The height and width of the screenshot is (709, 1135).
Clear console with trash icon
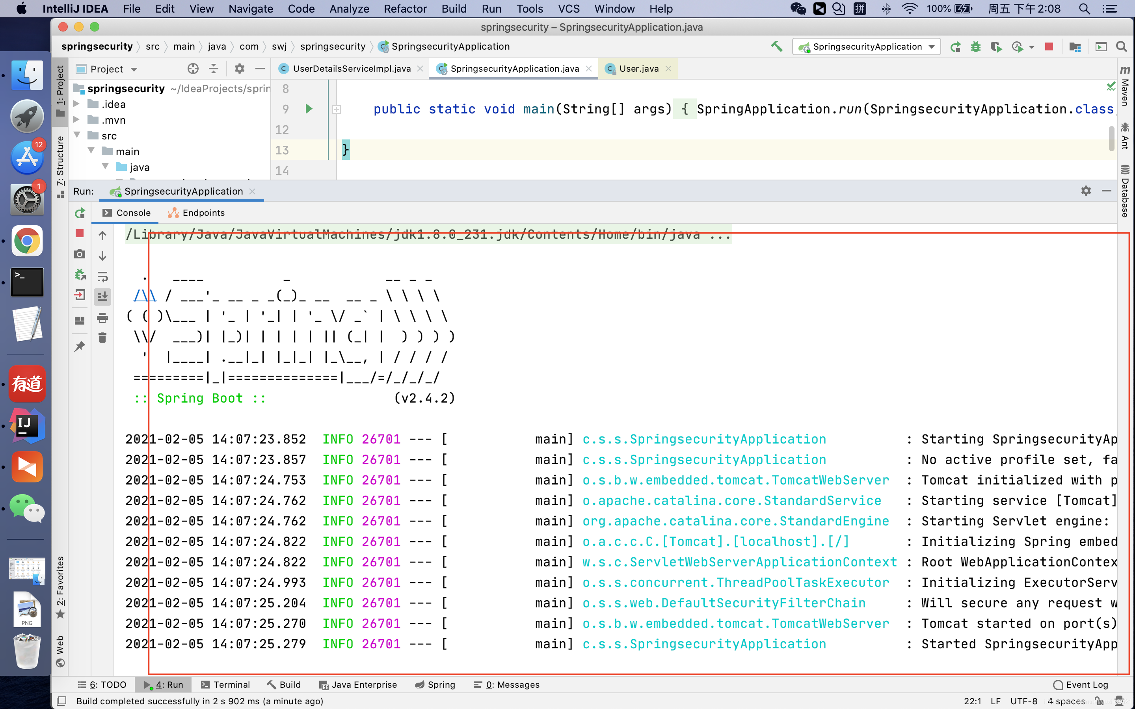[x=102, y=338]
